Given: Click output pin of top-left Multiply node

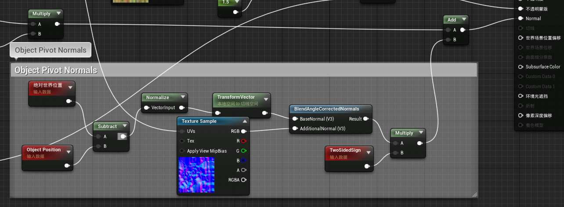Looking at the screenshot, I should point(57,24).
